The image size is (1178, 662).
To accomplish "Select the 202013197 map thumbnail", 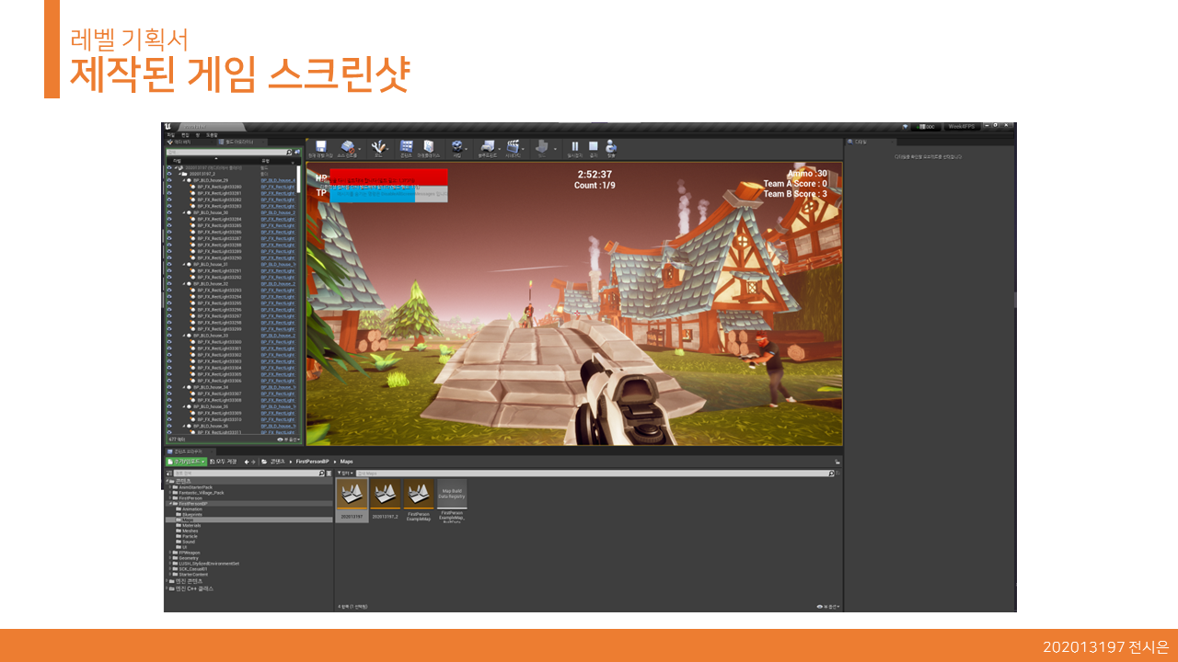I will [352, 501].
